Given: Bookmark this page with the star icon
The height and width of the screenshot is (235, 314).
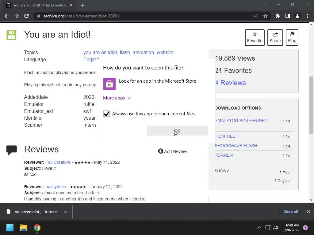Looking at the screenshot, I should click(266, 16).
